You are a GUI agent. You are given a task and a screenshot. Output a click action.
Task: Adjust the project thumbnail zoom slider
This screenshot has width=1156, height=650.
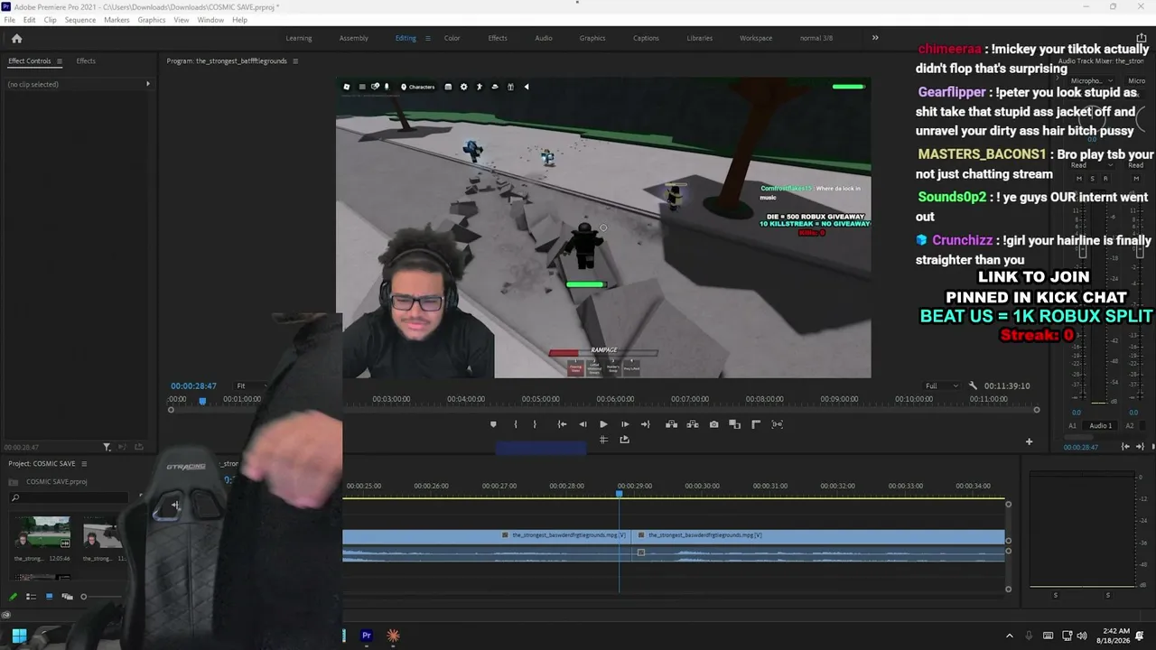(83, 597)
